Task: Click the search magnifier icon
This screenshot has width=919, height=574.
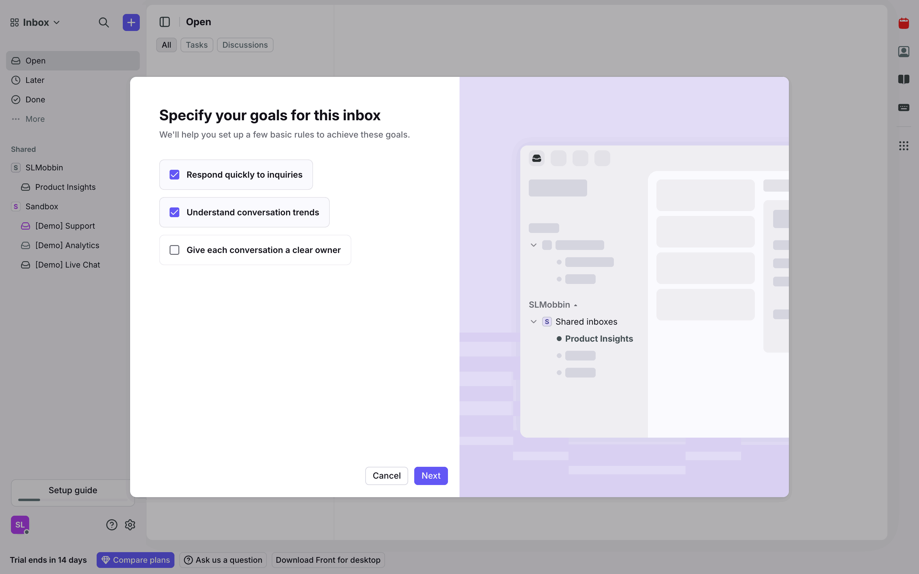Action: click(104, 22)
